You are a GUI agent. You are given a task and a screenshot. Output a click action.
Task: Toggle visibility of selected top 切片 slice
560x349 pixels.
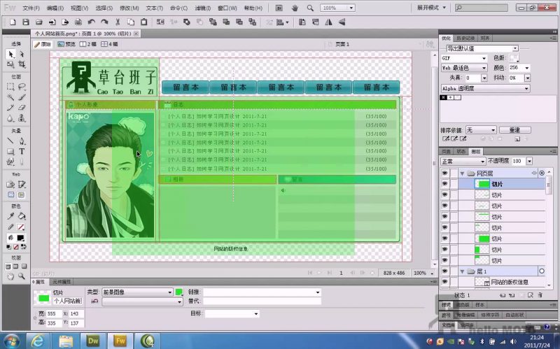tap(444, 184)
